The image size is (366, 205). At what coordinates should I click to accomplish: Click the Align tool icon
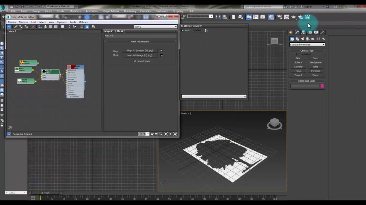point(226,17)
